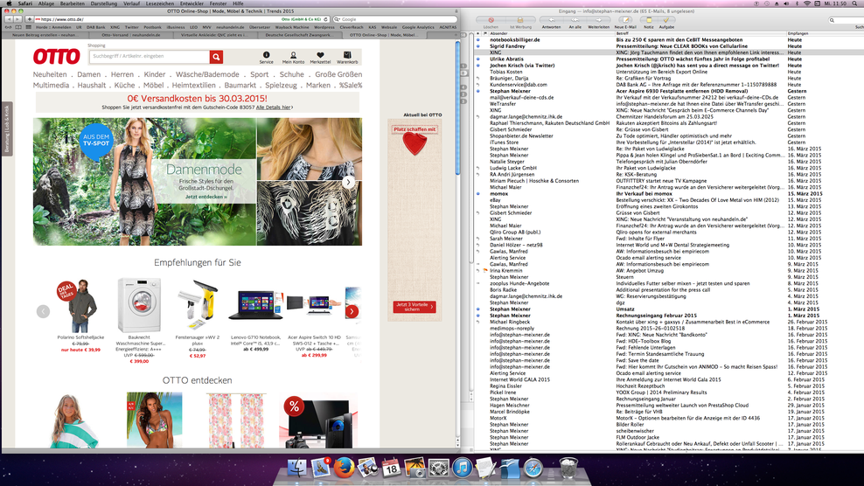This screenshot has height=486, width=864.
Task: Click Safari add bookmark plus button
Action: [29, 19]
